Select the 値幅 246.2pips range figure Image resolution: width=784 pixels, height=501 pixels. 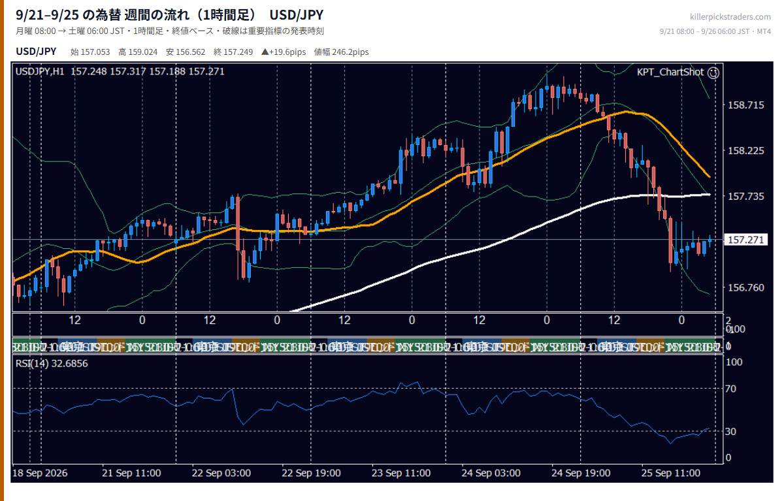click(x=341, y=52)
